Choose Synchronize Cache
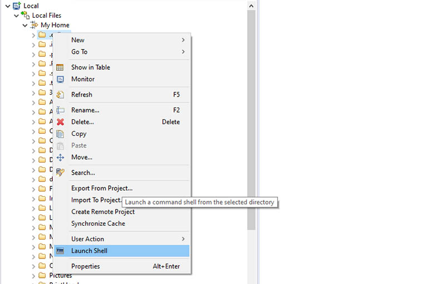 coord(122,224)
